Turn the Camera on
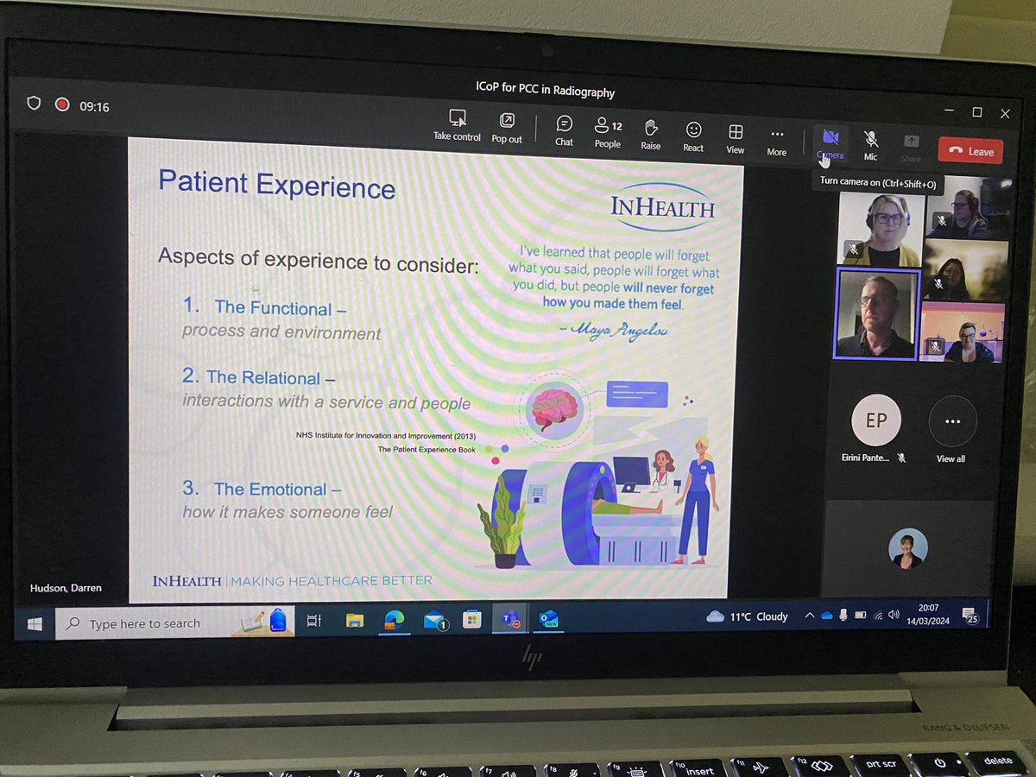 pos(830,144)
